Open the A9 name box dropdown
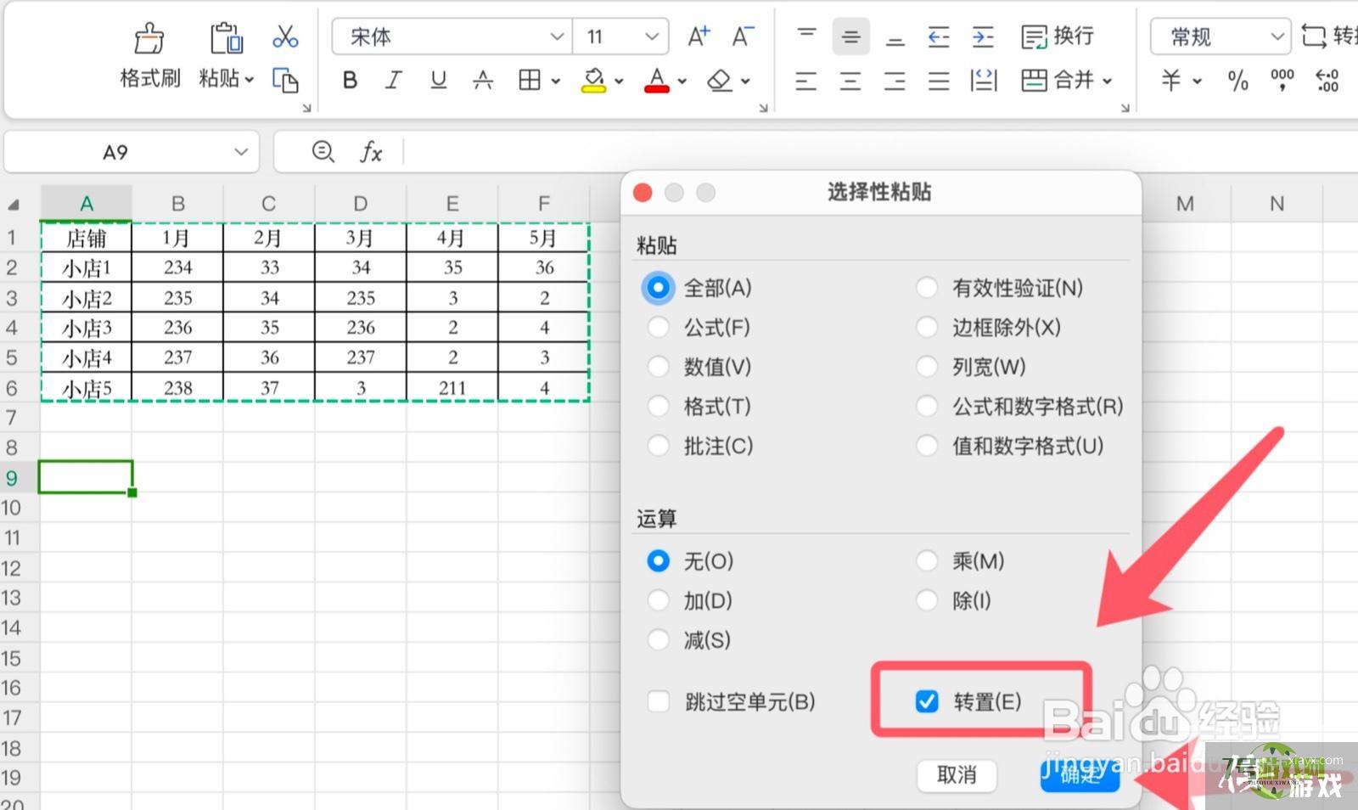 coord(241,152)
